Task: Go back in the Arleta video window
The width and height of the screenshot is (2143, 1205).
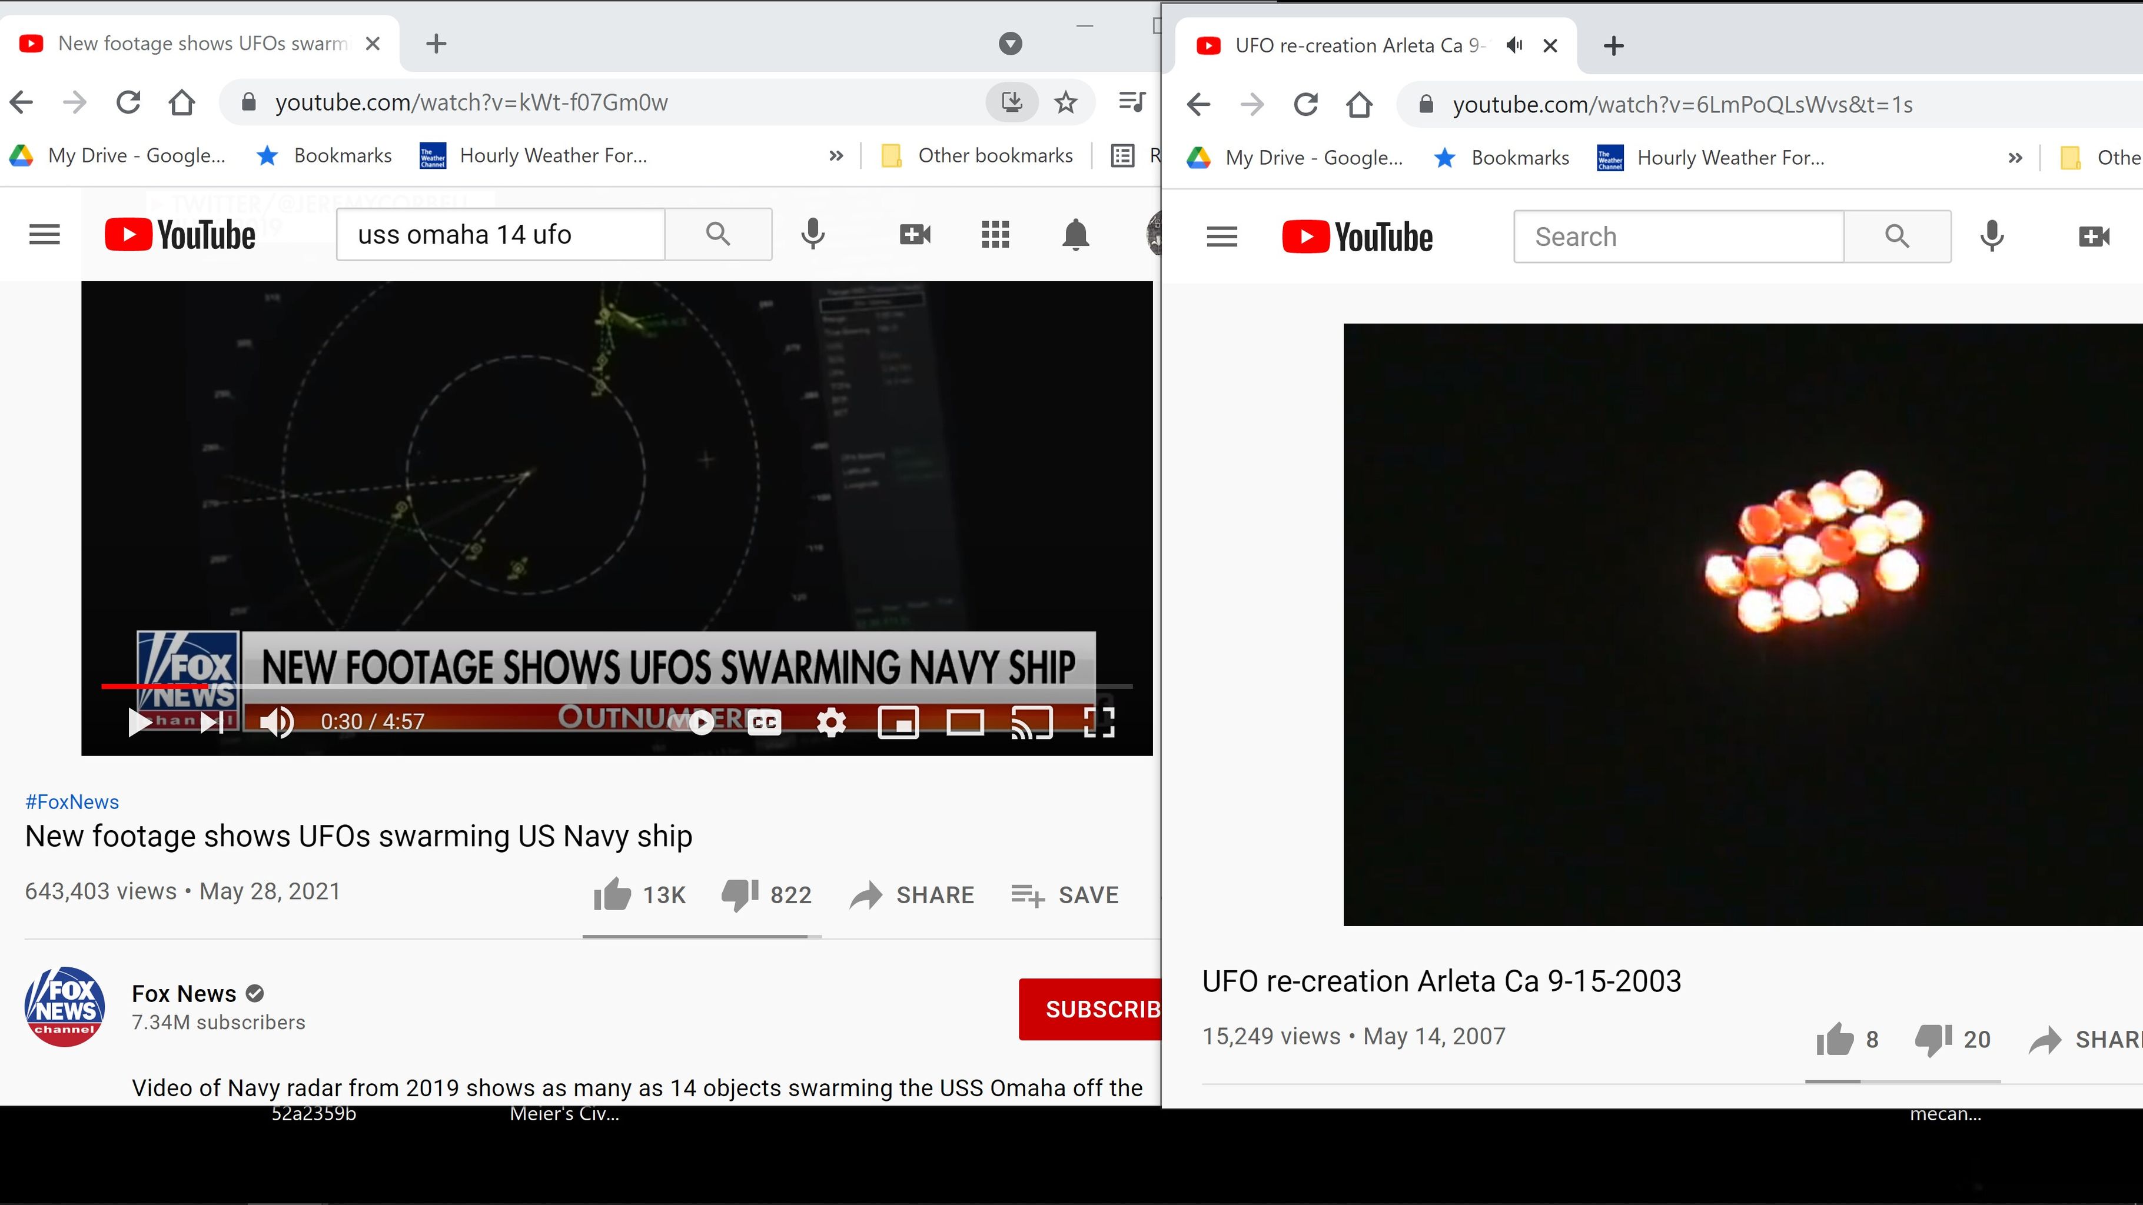Action: (x=1199, y=105)
